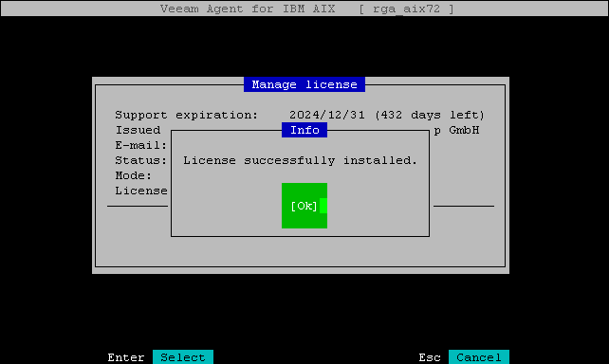This screenshot has width=609, height=364.
Task: Click the 'Manage license' title label
Action: tap(304, 84)
